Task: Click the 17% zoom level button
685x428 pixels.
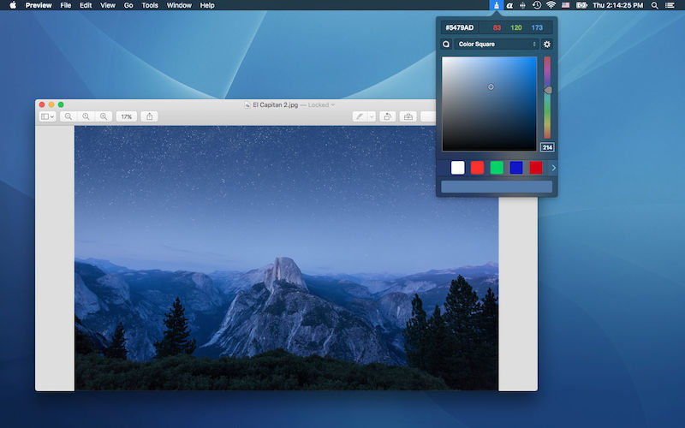Action: pos(126,116)
